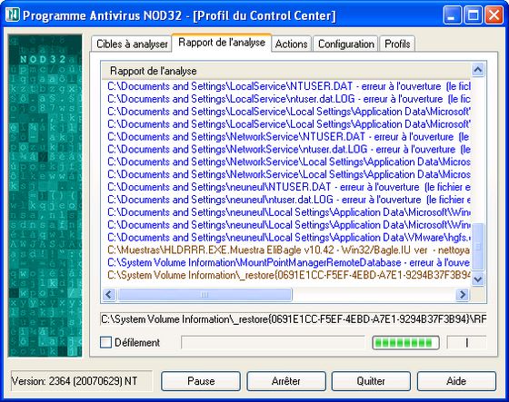509x402 pixels.
Task: Select the HLDRRR.EXE Win32/Bagle.IU line
Action: 289,250
